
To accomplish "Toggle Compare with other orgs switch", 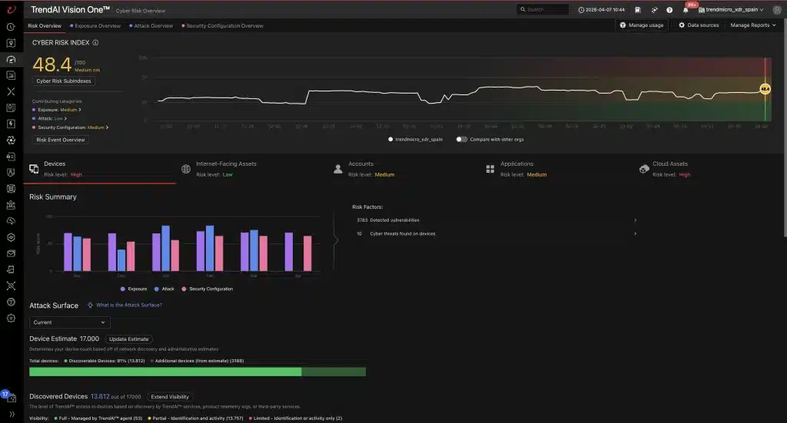I will (461, 139).
